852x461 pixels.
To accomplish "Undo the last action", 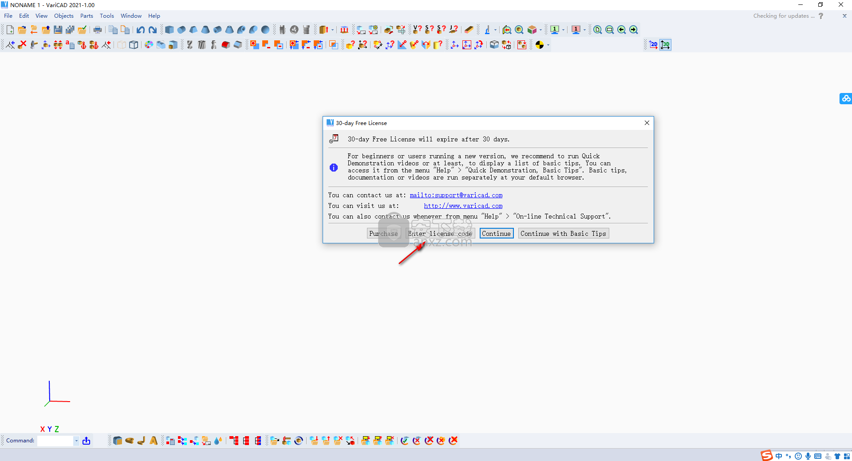I will click(141, 30).
